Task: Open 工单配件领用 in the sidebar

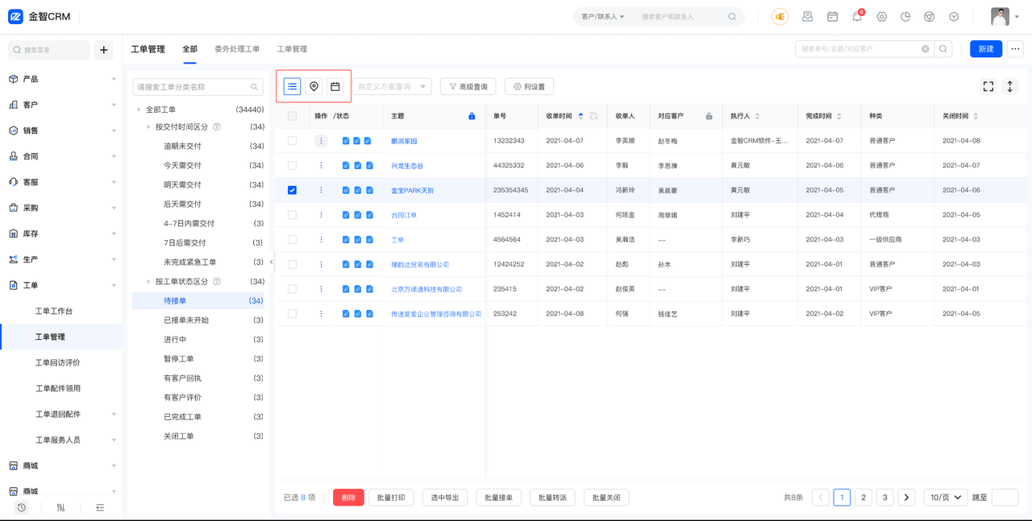Action: coord(57,388)
